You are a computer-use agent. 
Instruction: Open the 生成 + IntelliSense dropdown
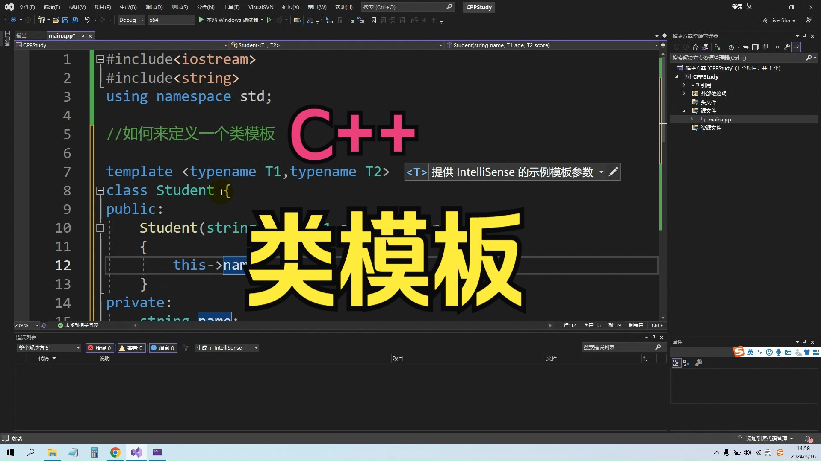point(227,348)
